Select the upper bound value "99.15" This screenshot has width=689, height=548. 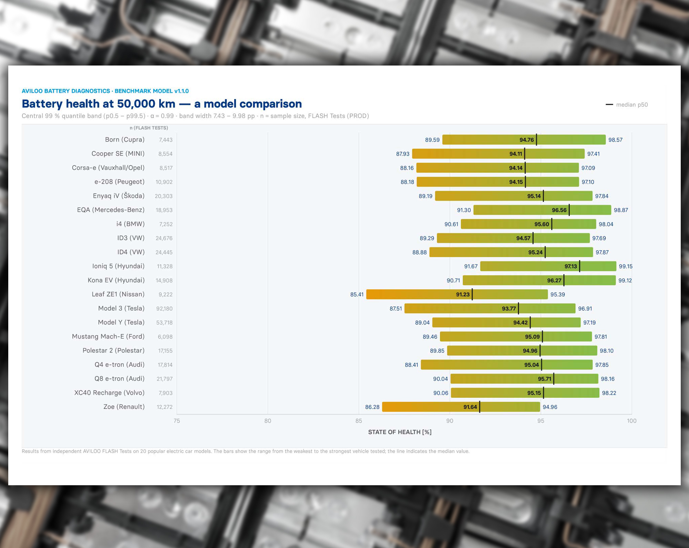pyautogui.click(x=626, y=266)
